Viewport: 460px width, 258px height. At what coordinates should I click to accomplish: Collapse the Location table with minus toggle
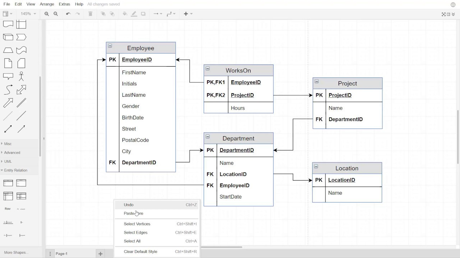pyautogui.click(x=316, y=166)
